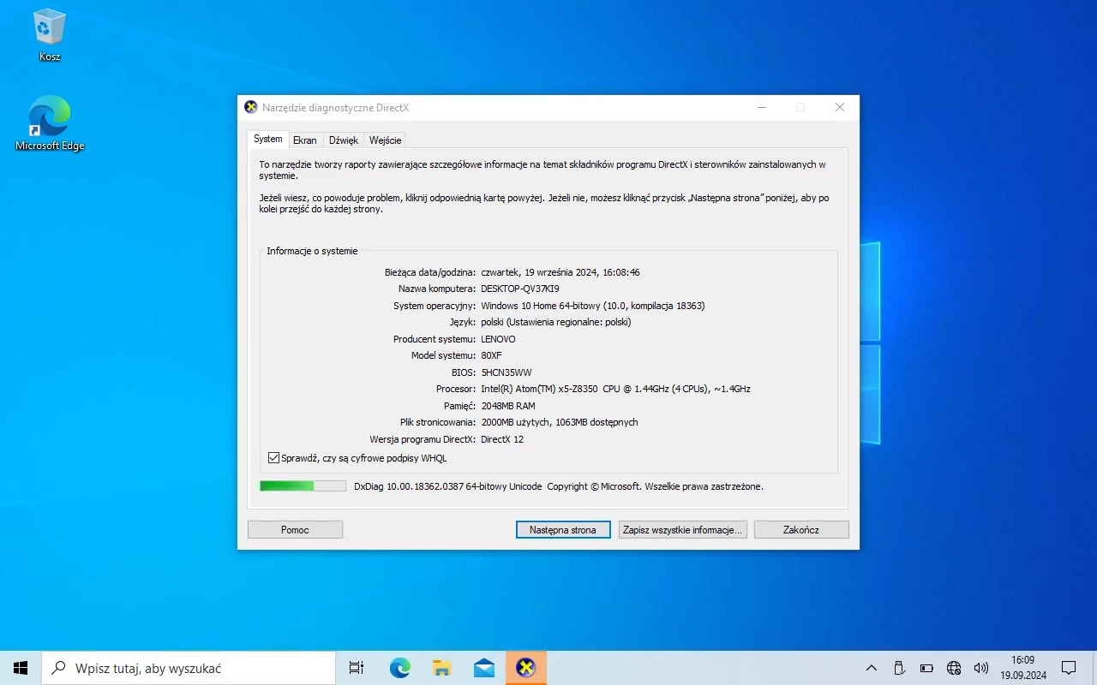Screen dimensions: 1097x685
Task: Click DirectX diagnostic taskbar icon
Action: [525, 668]
